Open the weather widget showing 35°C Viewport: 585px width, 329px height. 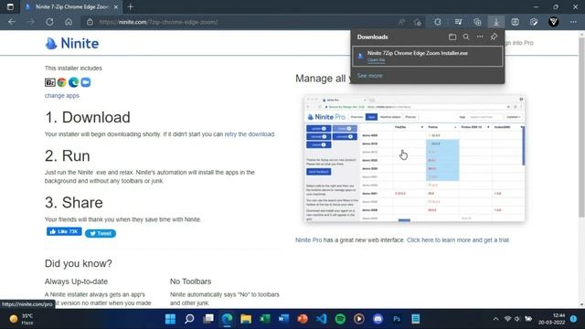22,319
